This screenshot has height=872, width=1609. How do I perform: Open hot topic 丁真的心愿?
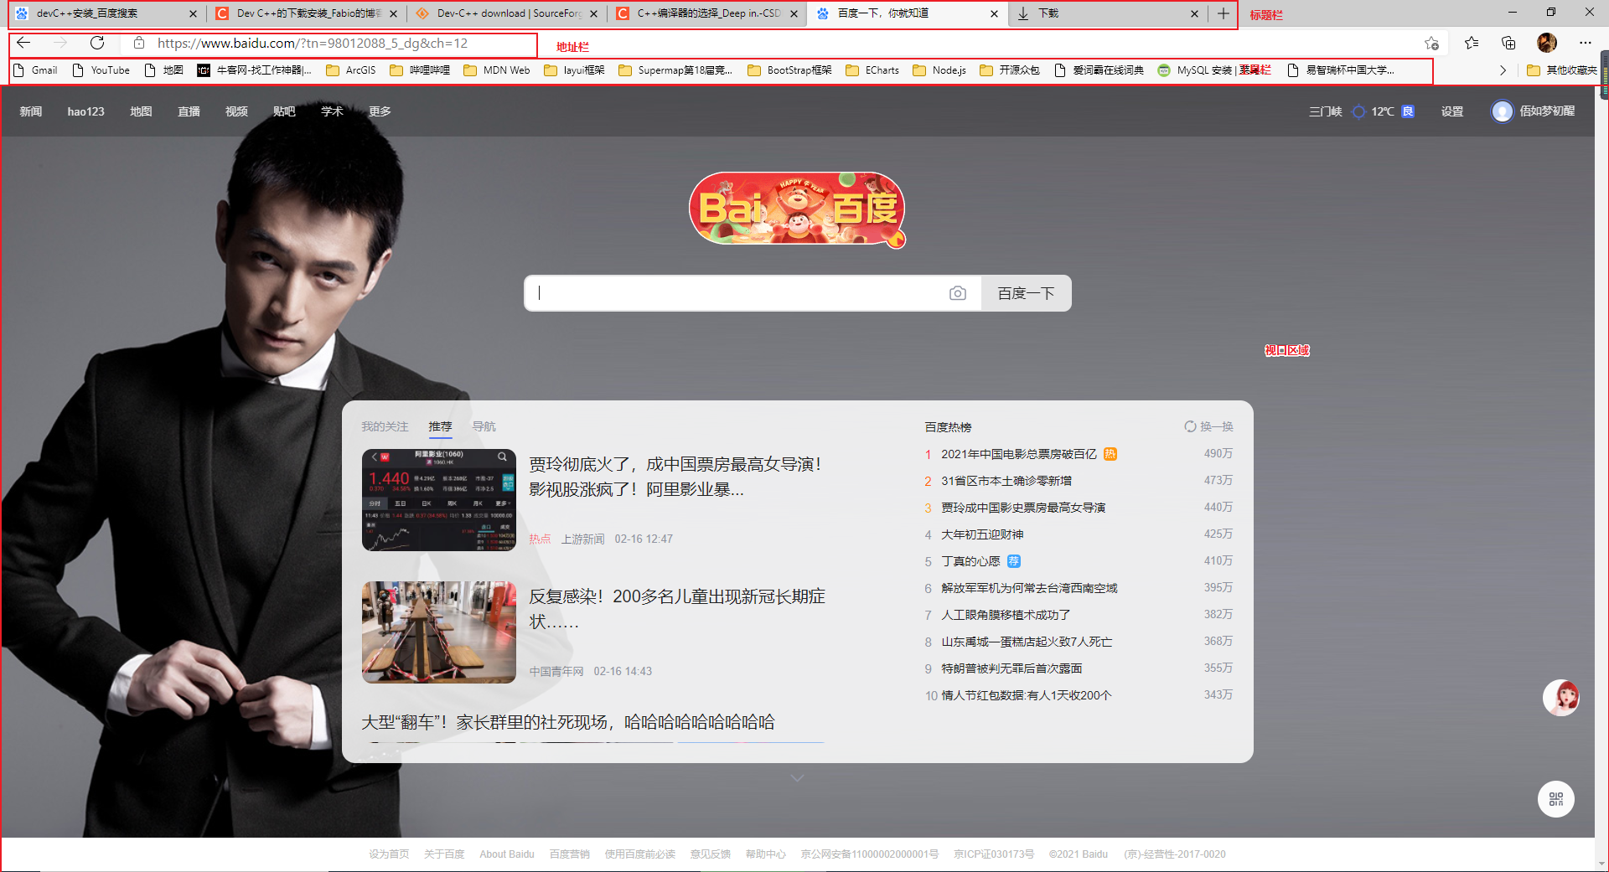970,561
